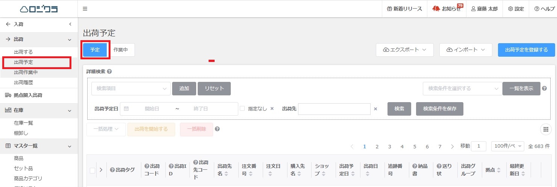Open the 齋藤 太郎 user account menu
557x187 pixels.
(484, 9)
